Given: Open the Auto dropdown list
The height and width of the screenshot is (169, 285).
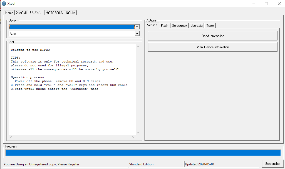Looking at the screenshot, I should pyautogui.click(x=137, y=34).
